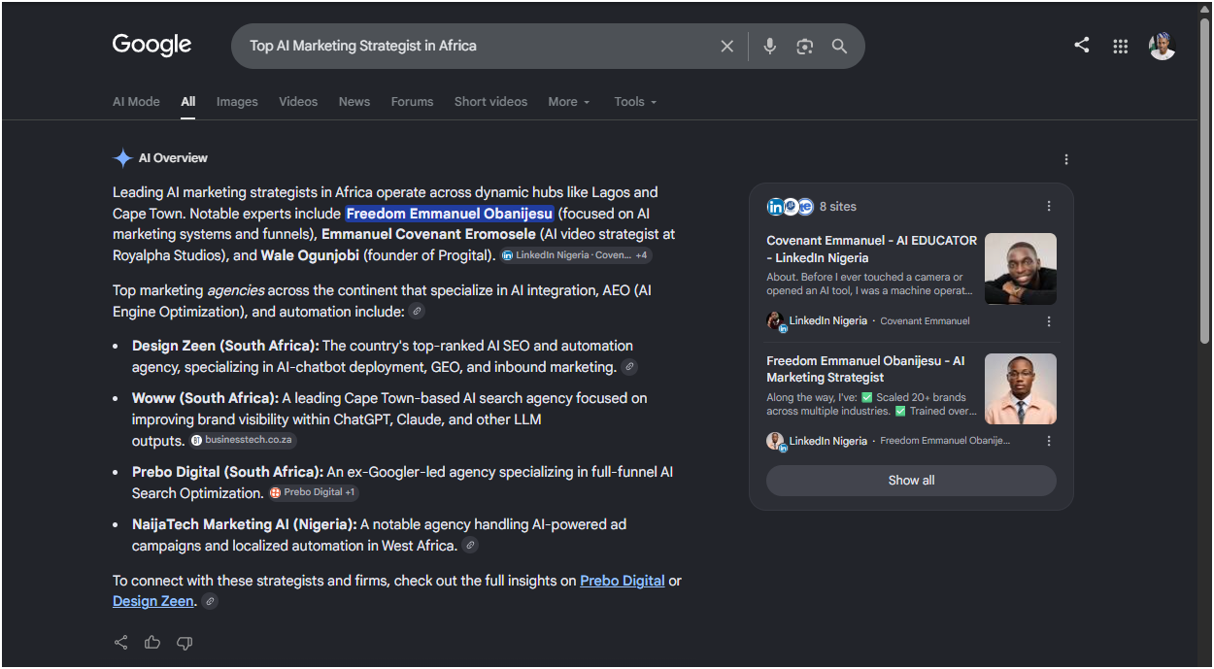Image resolution: width=1214 pixels, height=669 pixels.
Task: Open AI Overview more options menu
Action: 1066,159
